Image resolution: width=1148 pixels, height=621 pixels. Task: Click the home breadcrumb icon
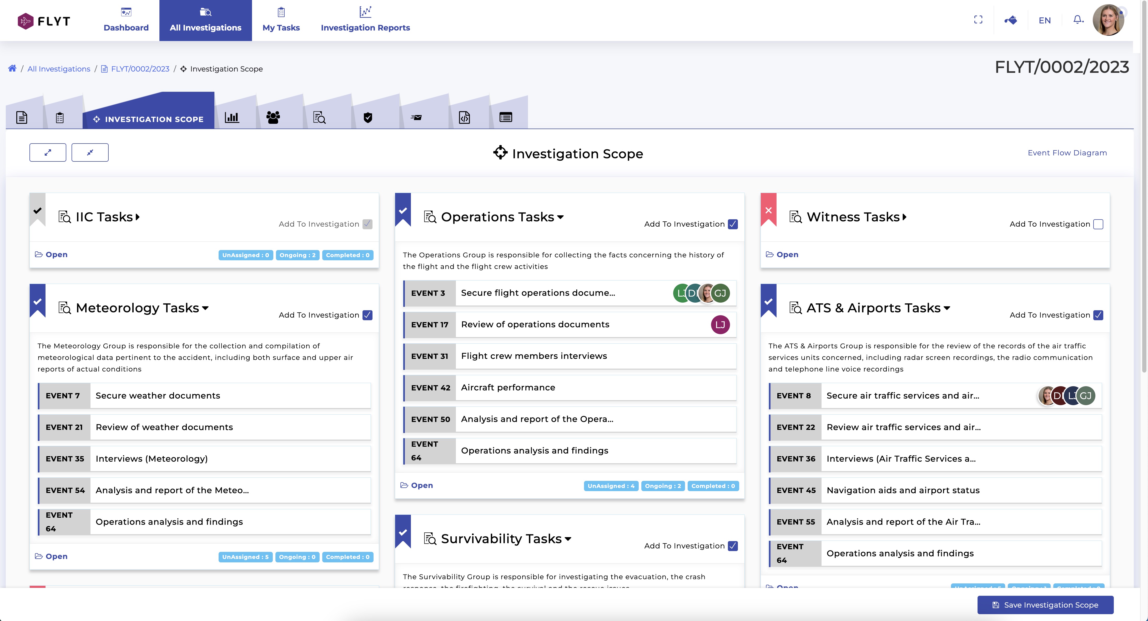point(12,69)
